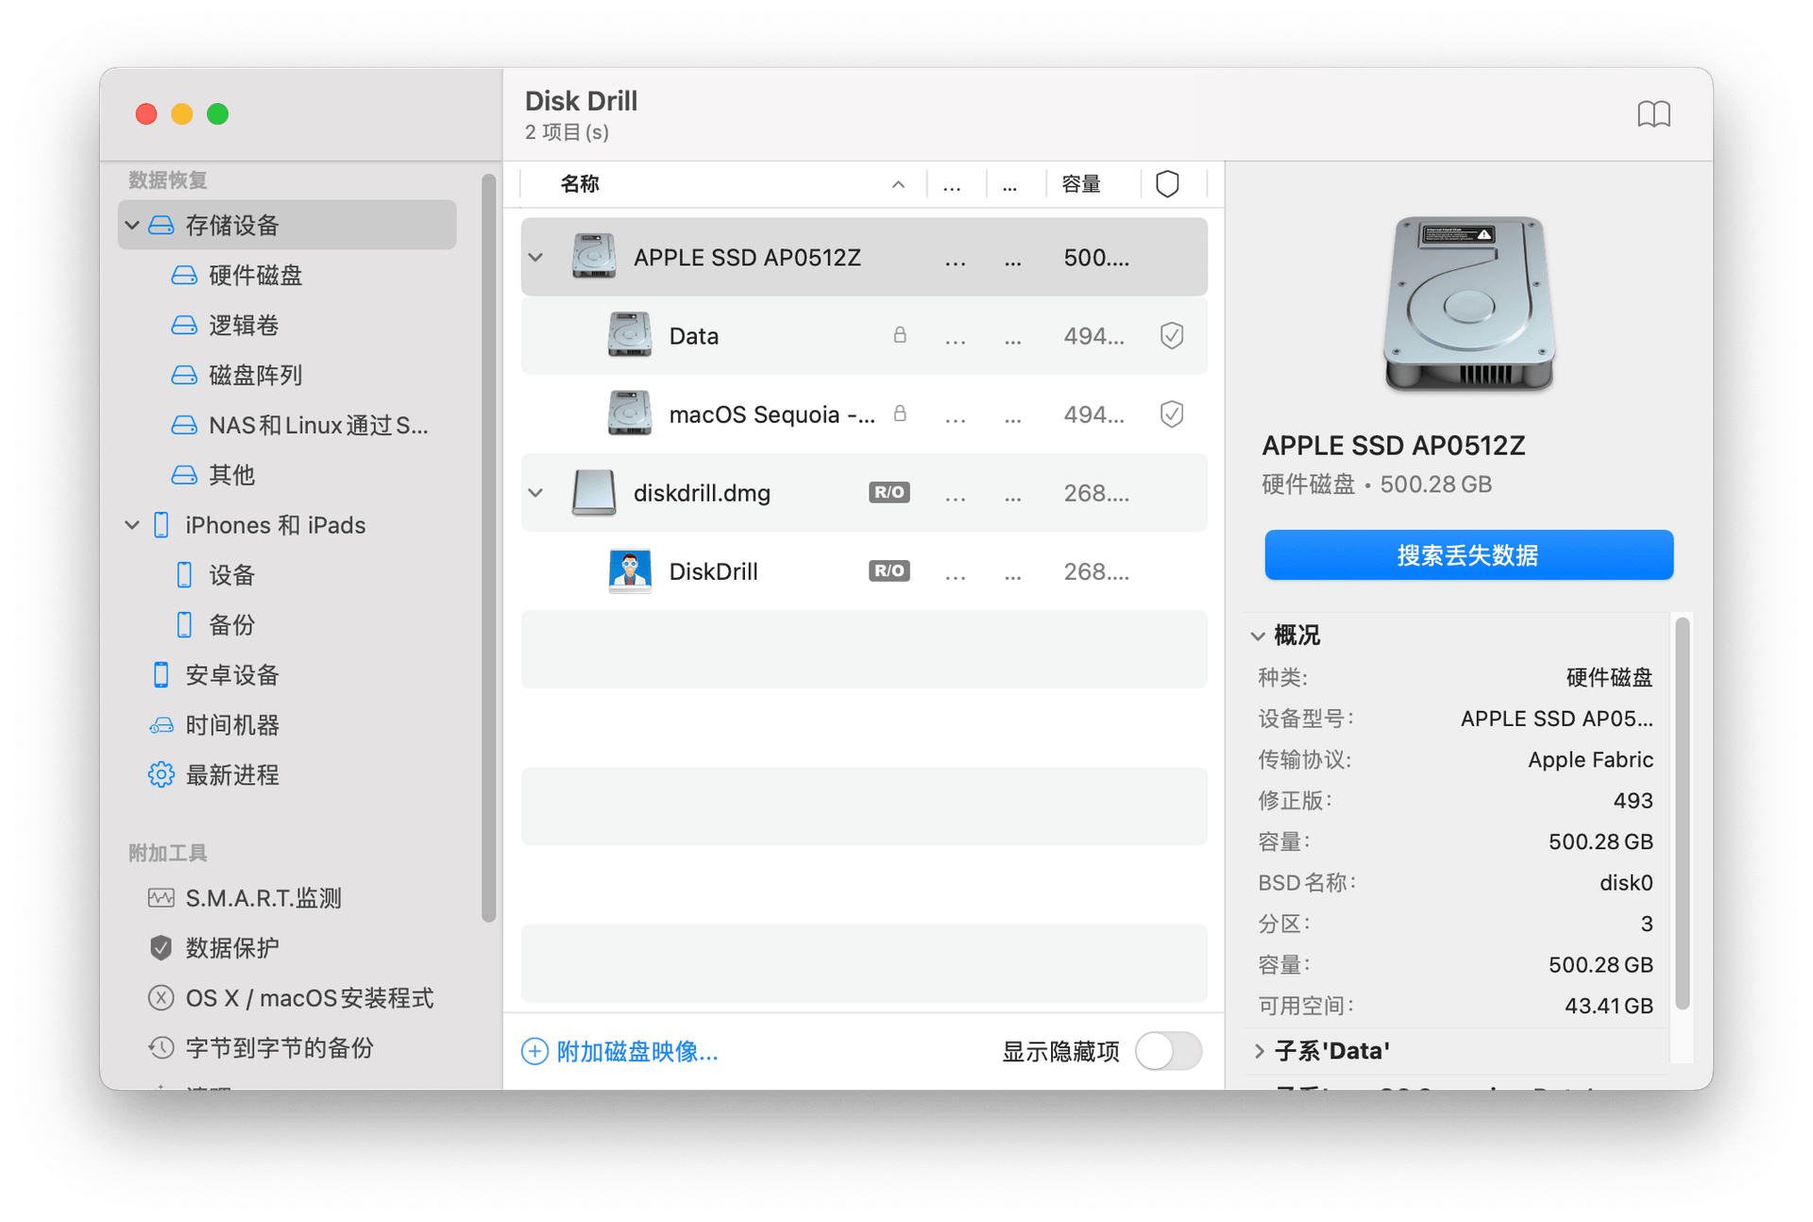Click the Apple Fabric protocol value
The image size is (1813, 1222).
tap(1590, 760)
